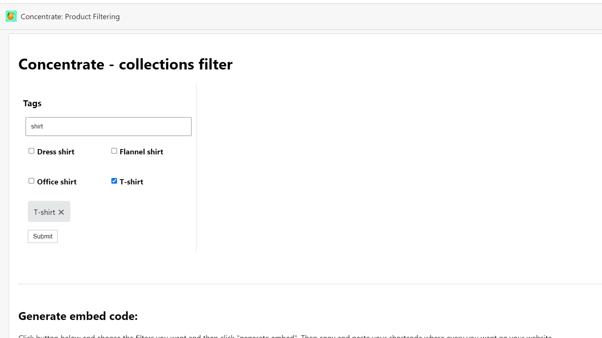Click the Concentrate app logo icon
602x338 pixels.
tap(11, 16)
